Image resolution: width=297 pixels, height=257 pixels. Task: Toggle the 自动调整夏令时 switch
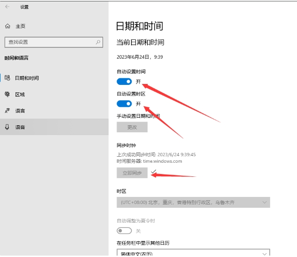click(x=125, y=231)
